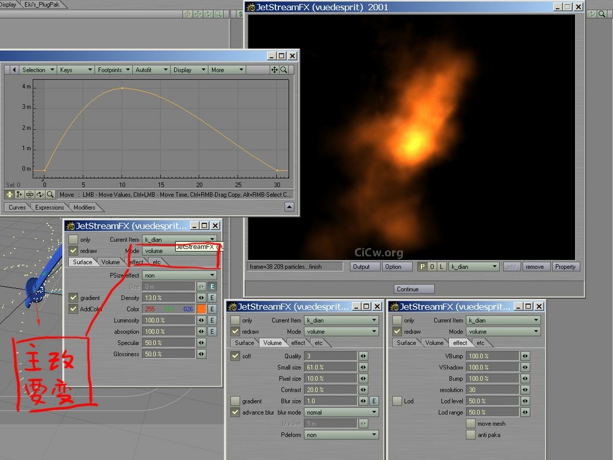Click the arrow mini-slider beside Density

pyautogui.click(x=201, y=298)
